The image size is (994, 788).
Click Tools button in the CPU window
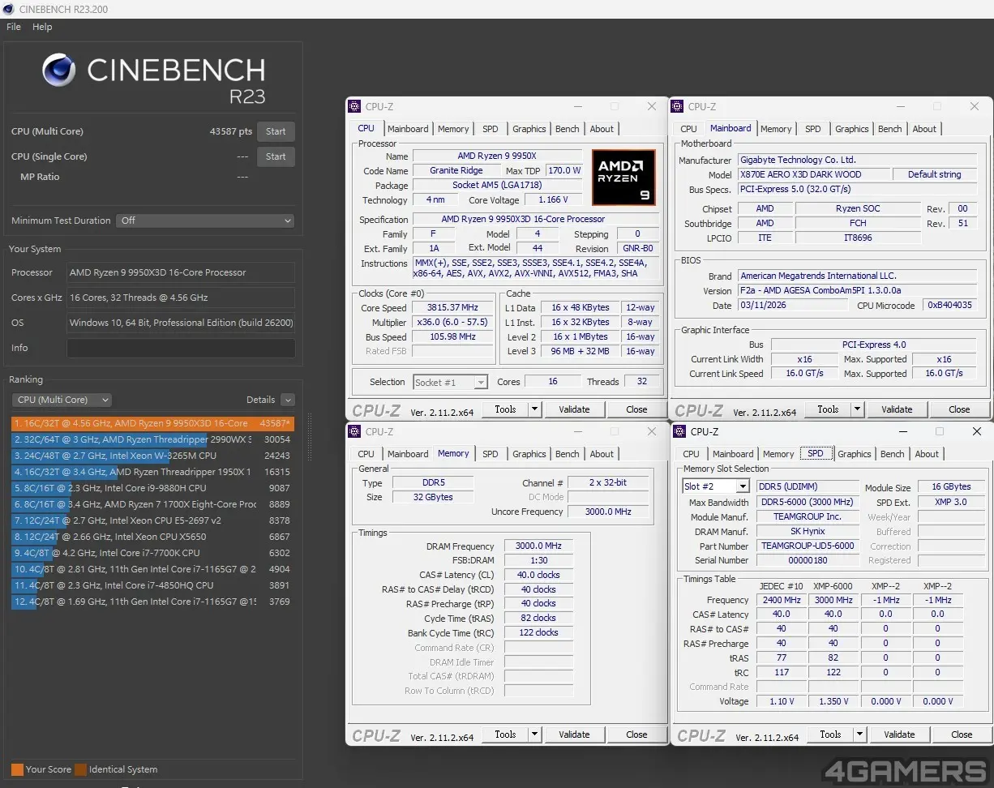(x=505, y=409)
